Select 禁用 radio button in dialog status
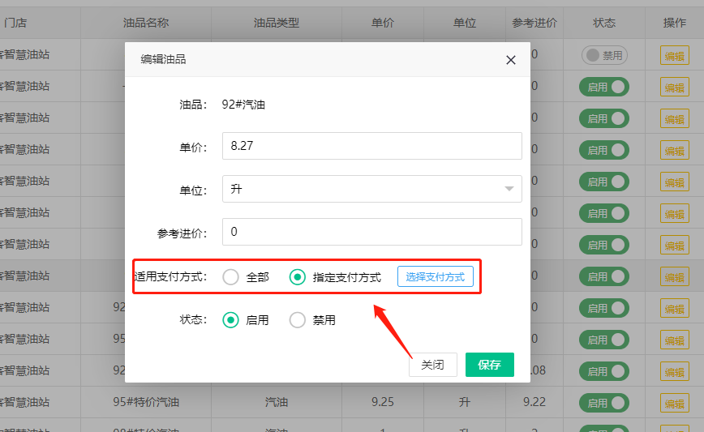 click(298, 320)
